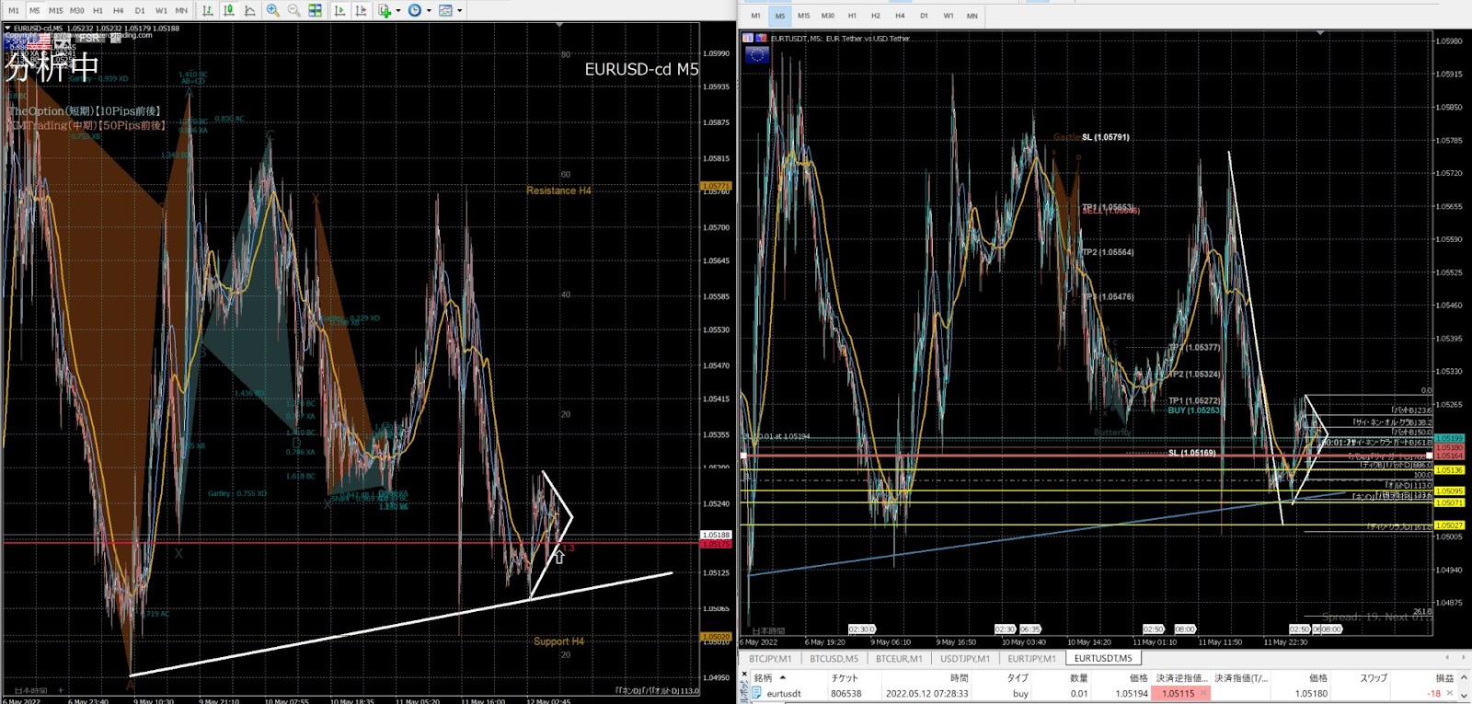Open the templates dropdown arrow
Image resolution: width=1472 pixels, height=704 pixels.
pyautogui.click(x=459, y=11)
